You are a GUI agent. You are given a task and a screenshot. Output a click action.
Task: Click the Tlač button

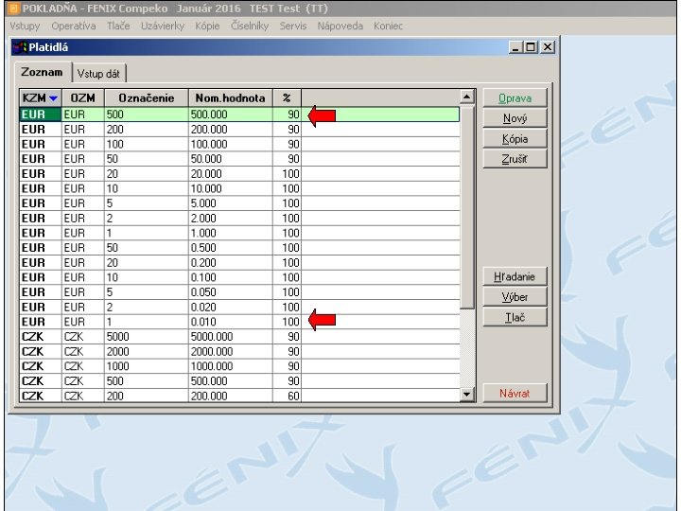pos(515,317)
